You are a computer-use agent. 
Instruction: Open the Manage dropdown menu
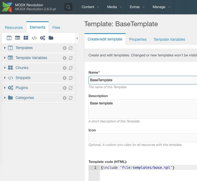click(x=161, y=7)
